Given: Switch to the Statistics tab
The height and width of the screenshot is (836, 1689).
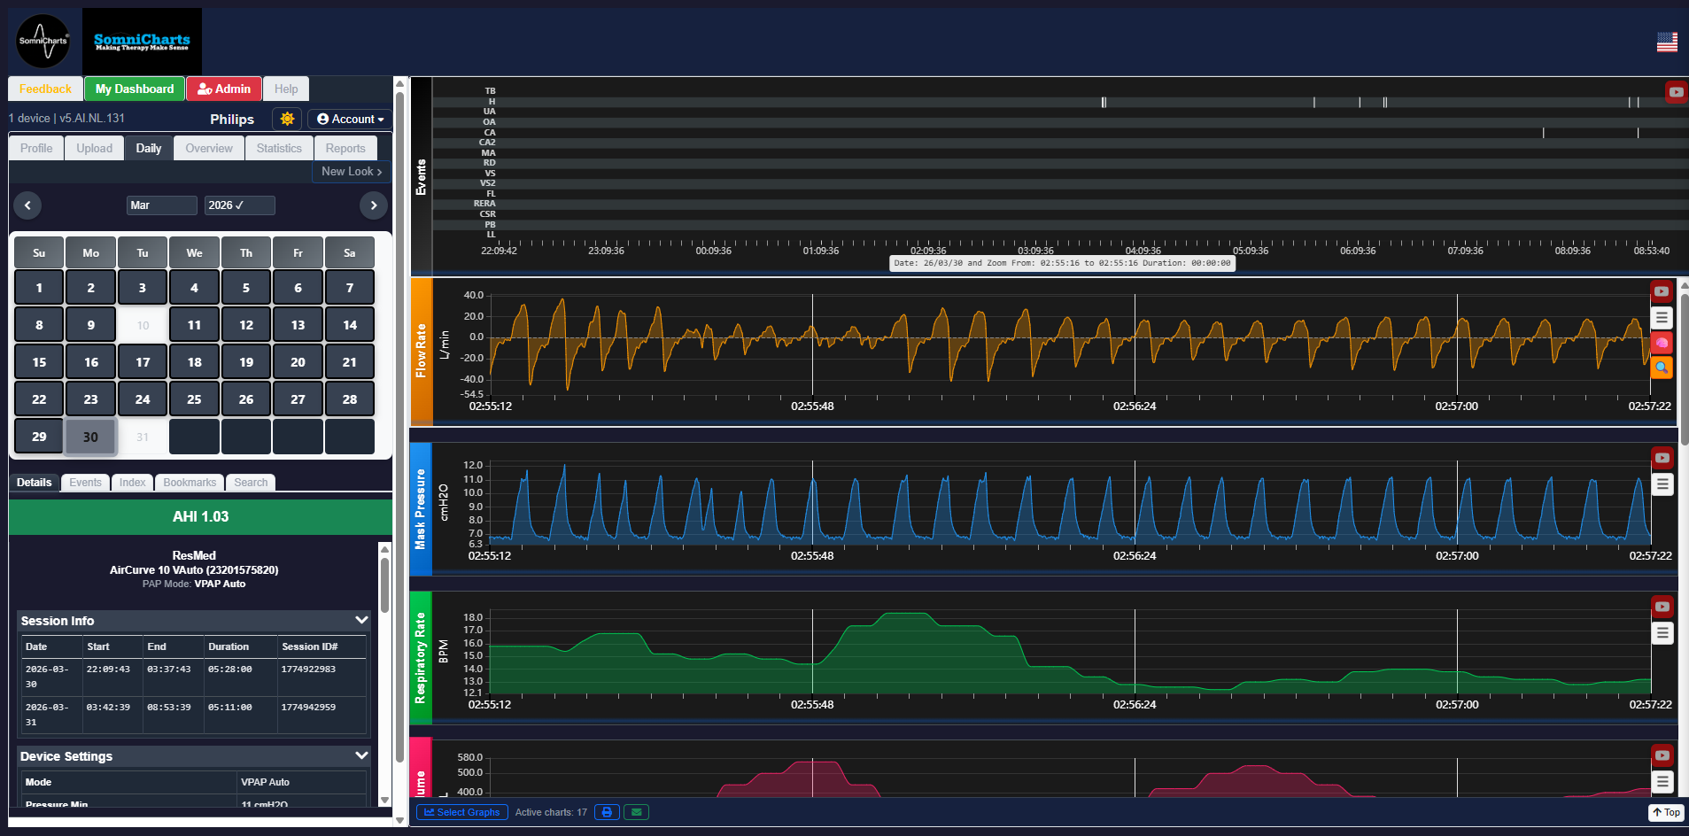Looking at the screenshot, I should (279, 148).
